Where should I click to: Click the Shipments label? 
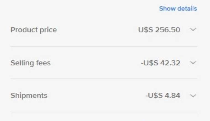(29, 95)
